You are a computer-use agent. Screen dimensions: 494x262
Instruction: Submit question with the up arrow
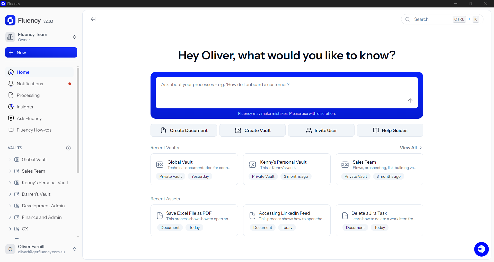[410, 100]
